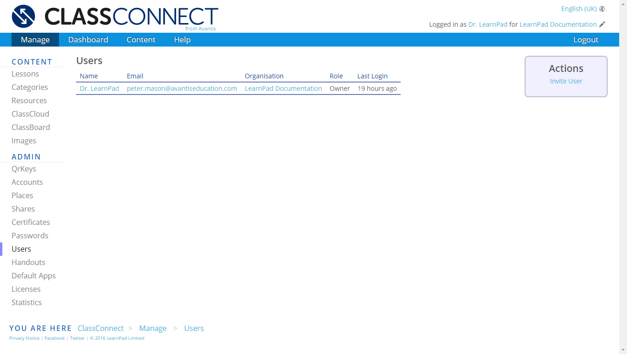627x354 pixels.
Task: Open the Manage tab
Action: pos(35,40)
